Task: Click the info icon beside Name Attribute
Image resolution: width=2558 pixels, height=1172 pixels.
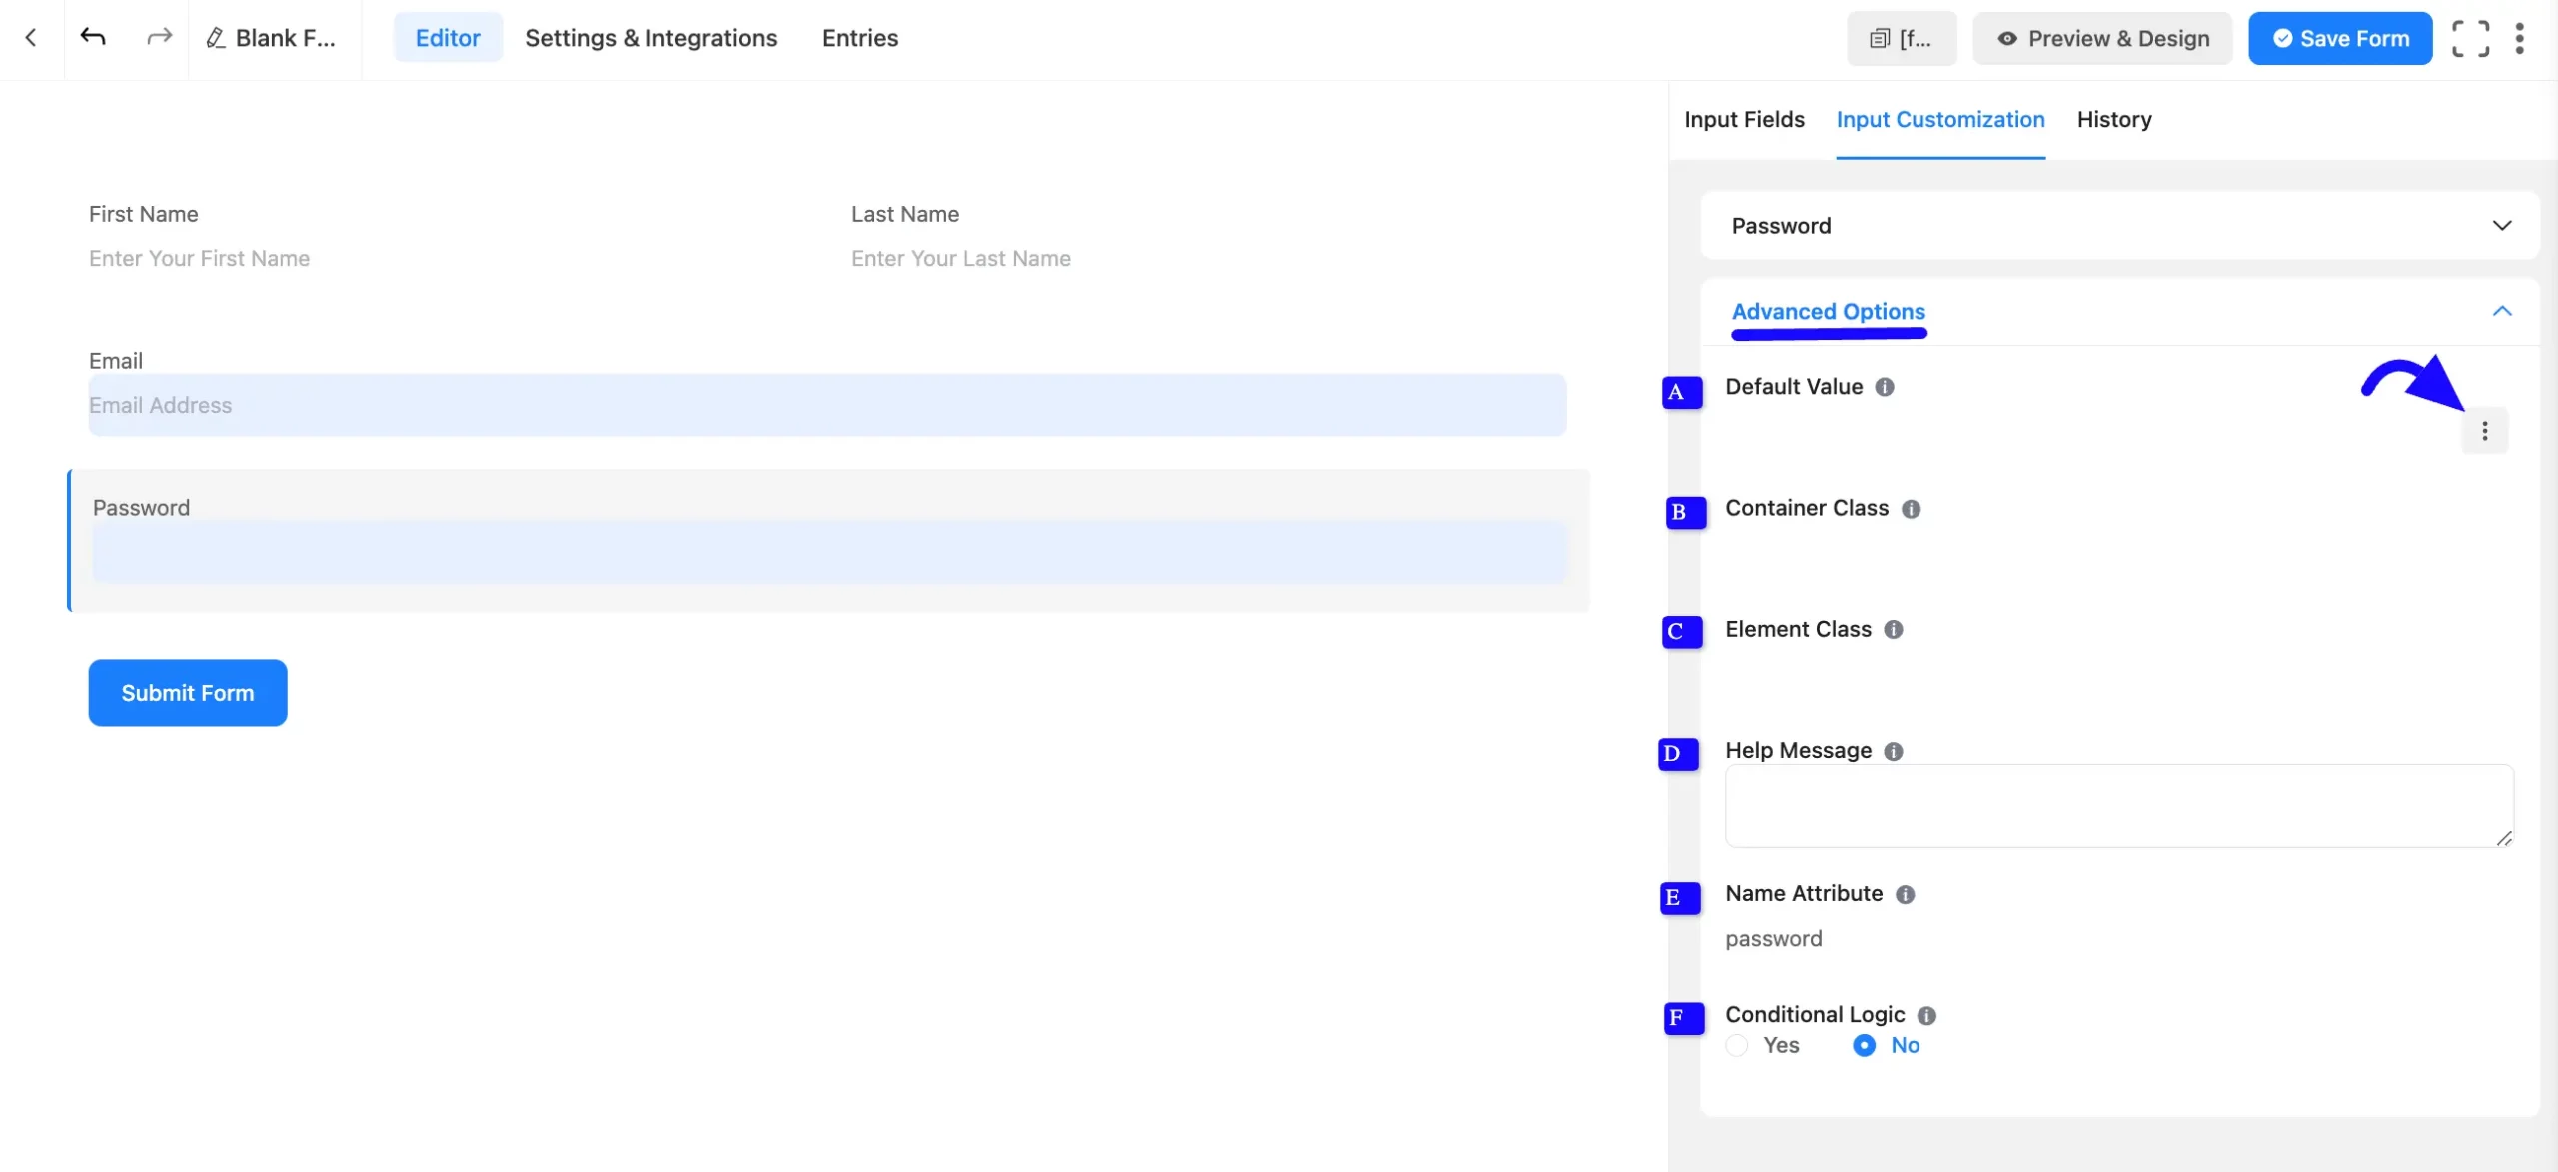Action: (1905, 894)
